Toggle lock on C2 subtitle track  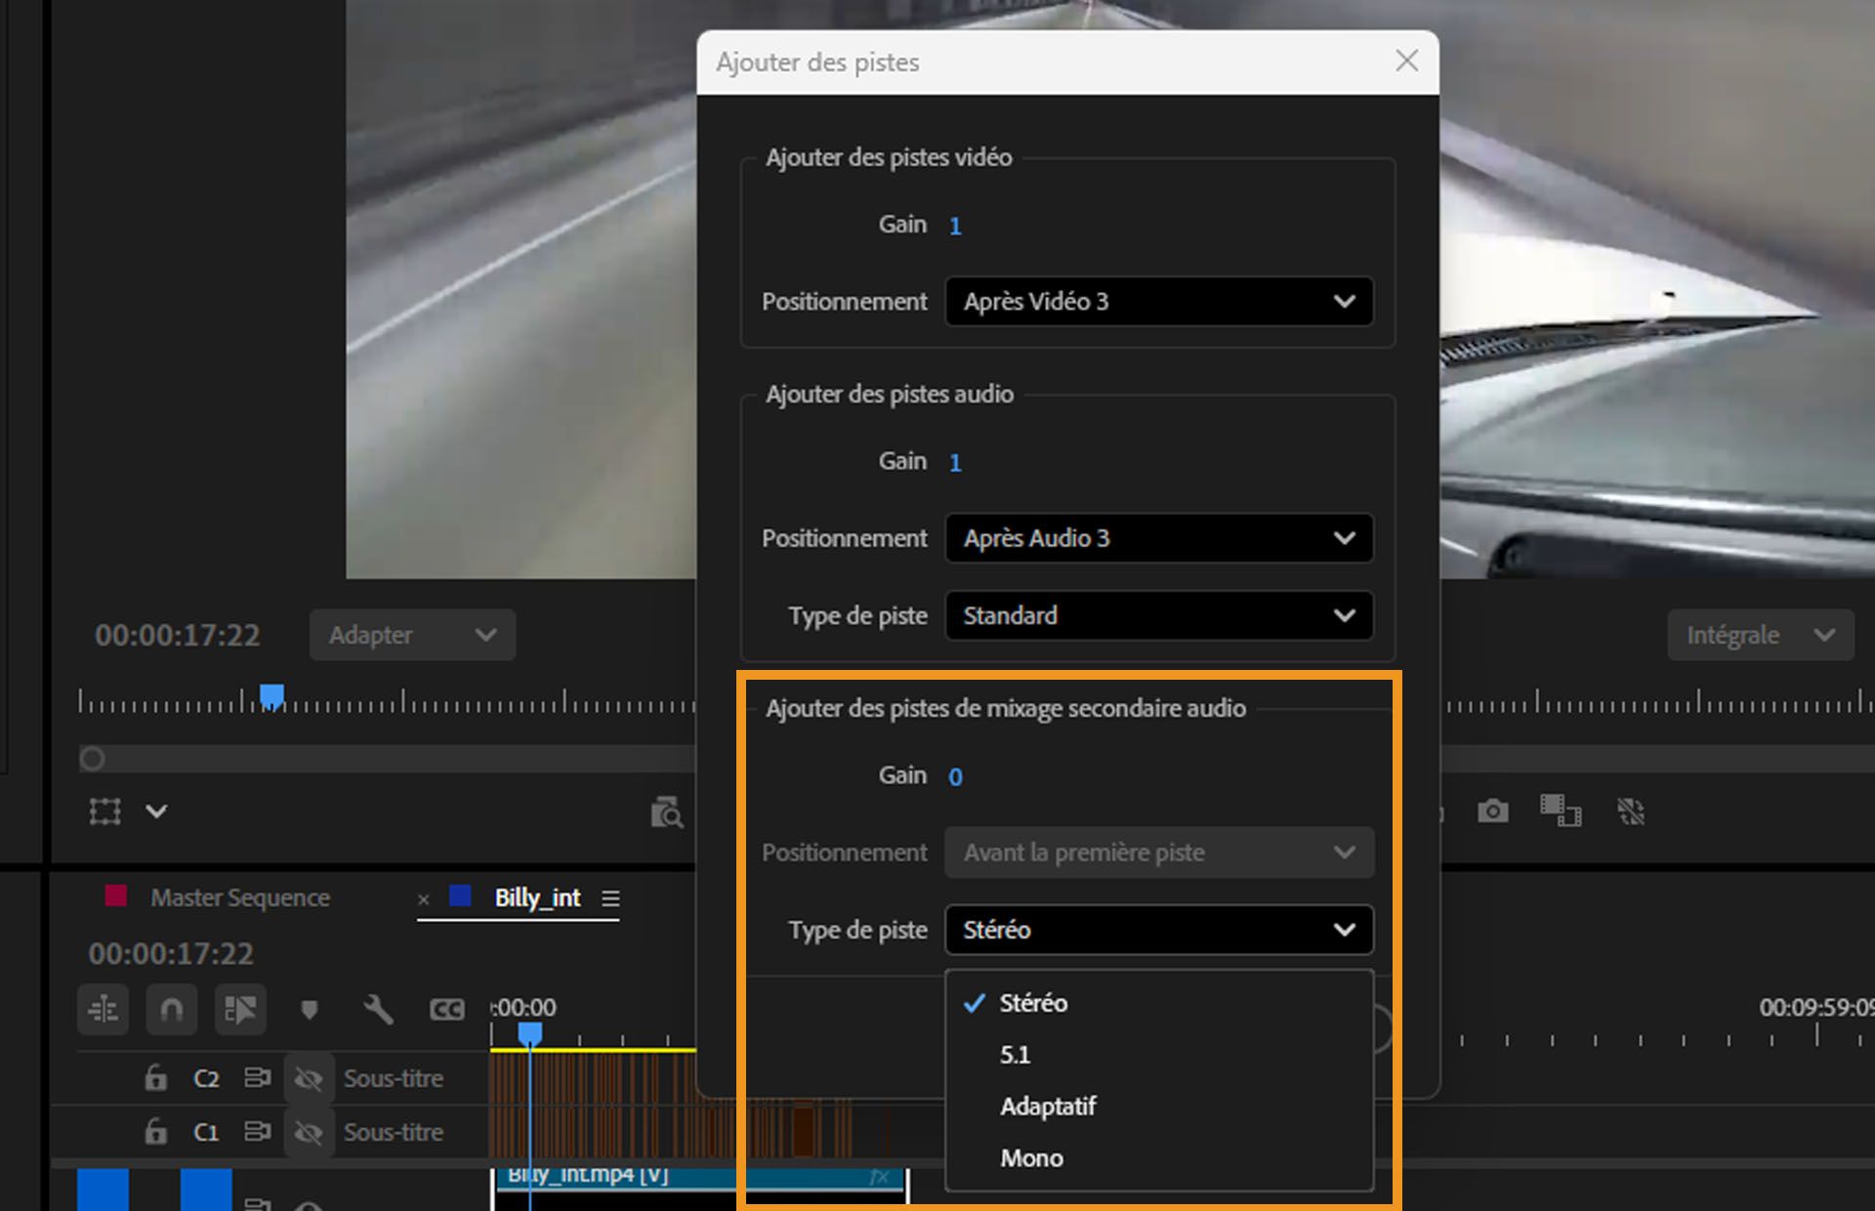click(155, 1078)
